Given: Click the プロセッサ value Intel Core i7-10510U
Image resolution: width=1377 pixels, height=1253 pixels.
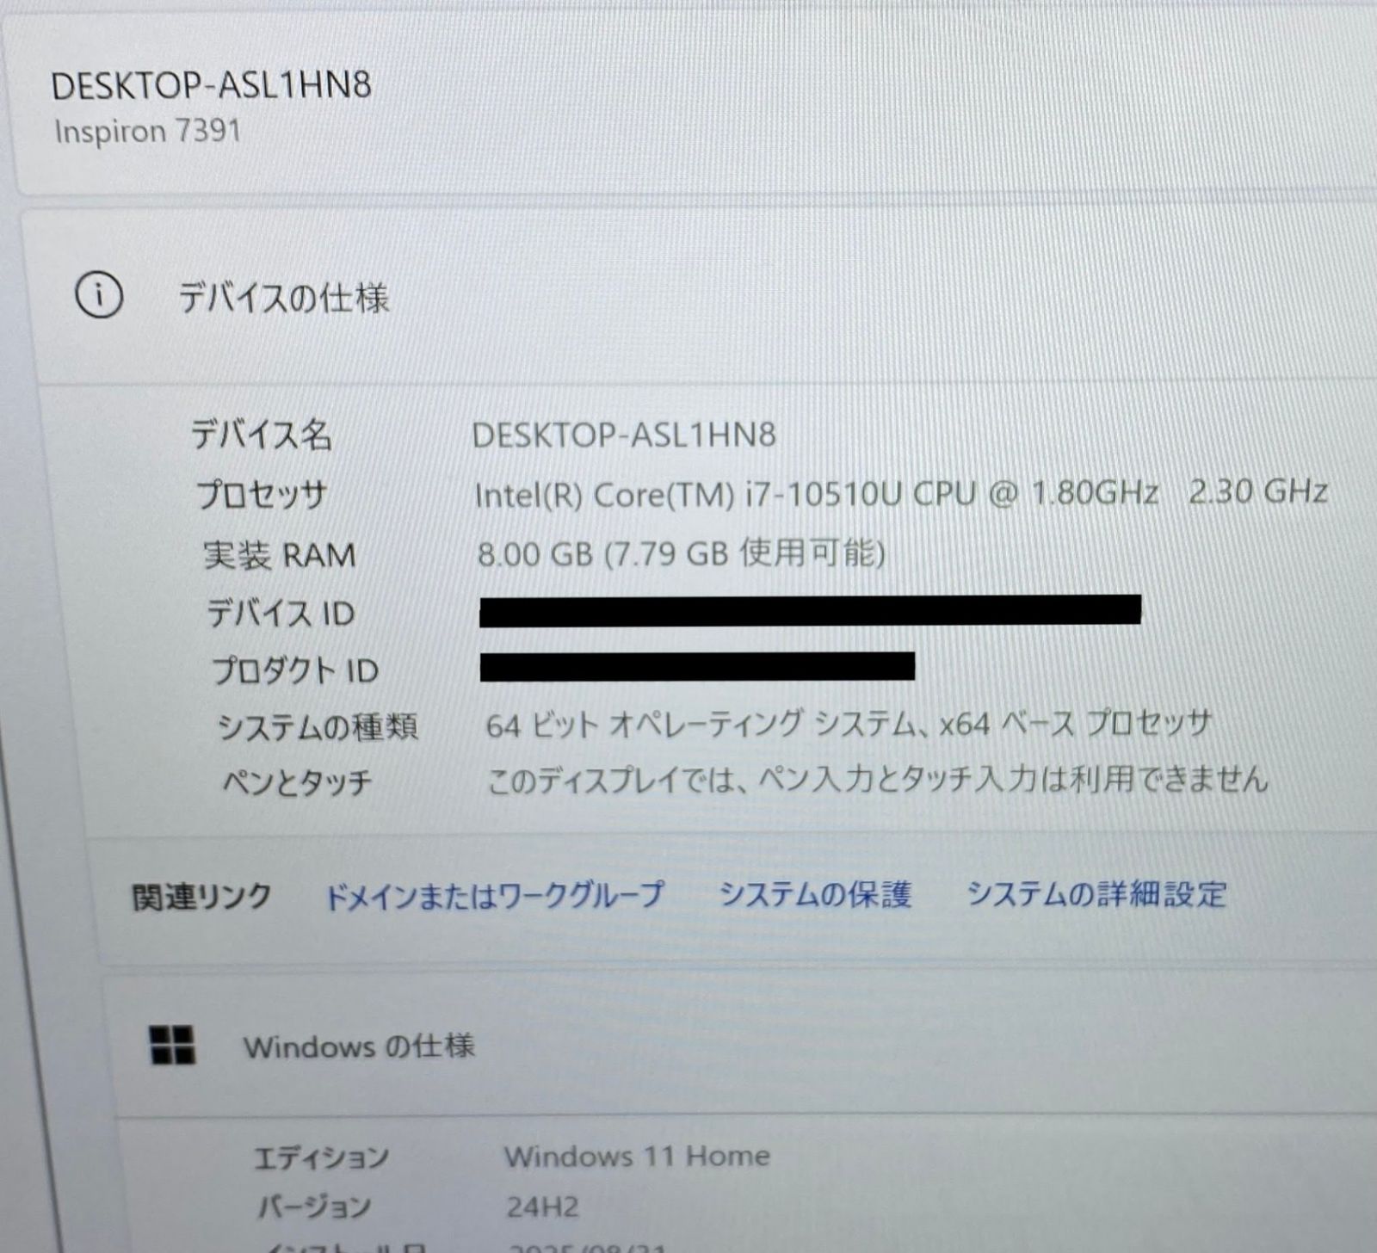Looking at the screenshot, I should (900, 493).
